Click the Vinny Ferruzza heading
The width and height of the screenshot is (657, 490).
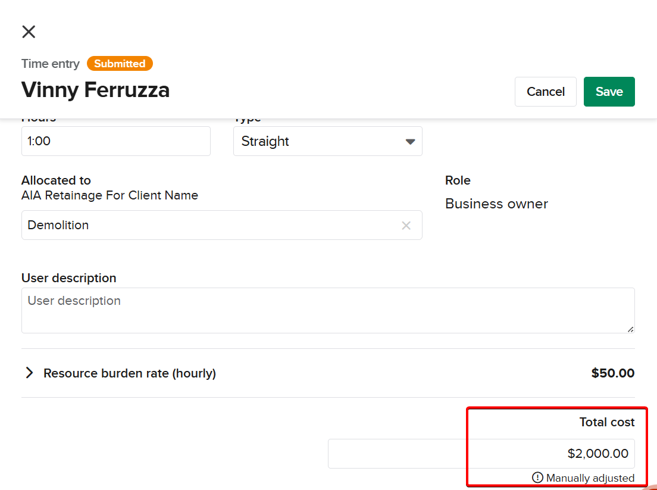tap(95, 90)
